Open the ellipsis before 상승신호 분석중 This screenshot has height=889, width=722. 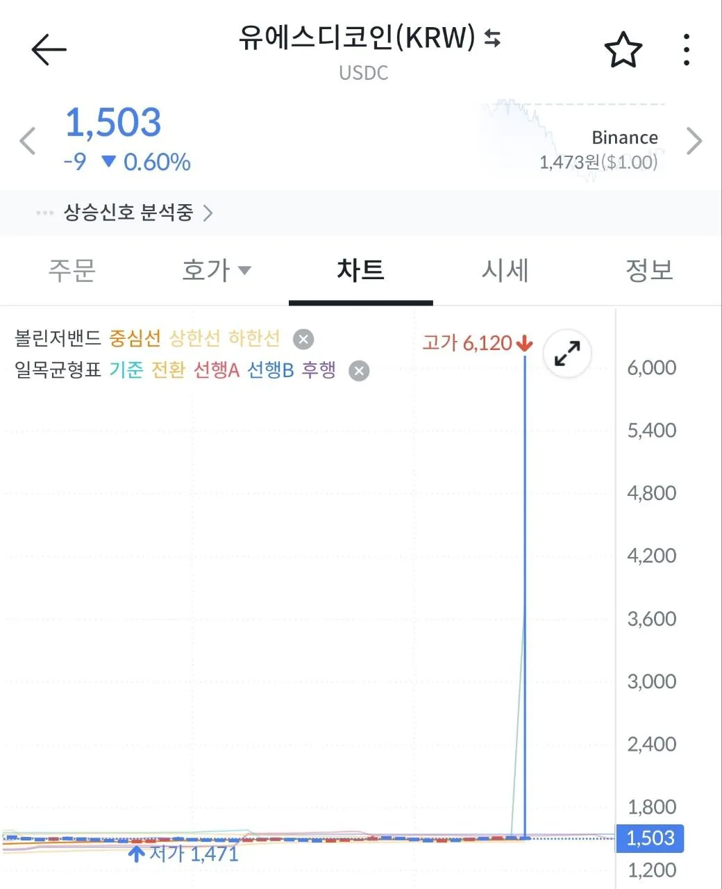(44, 214)
